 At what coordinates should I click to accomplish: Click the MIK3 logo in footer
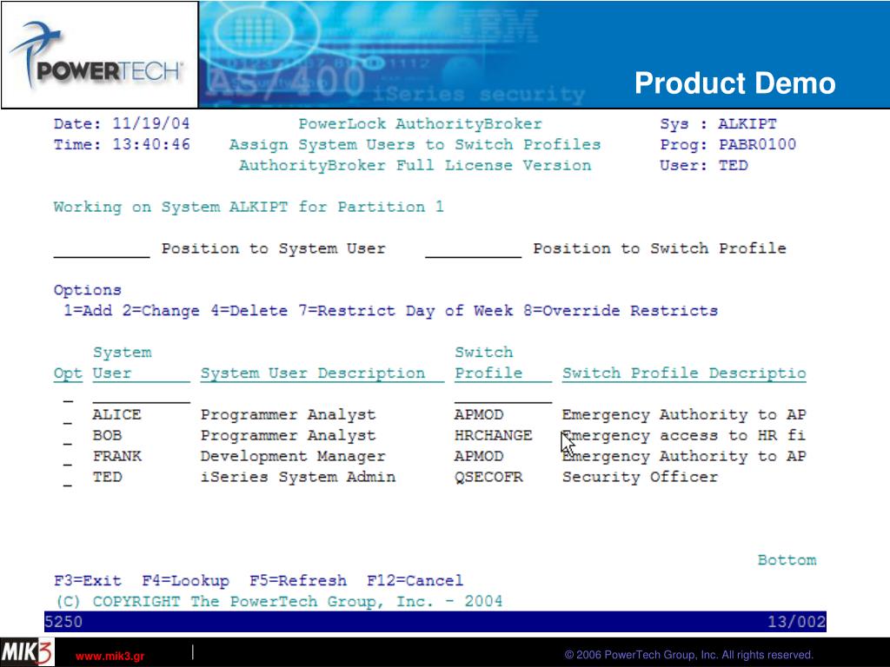pyautogui.click(x=27, y=652)
